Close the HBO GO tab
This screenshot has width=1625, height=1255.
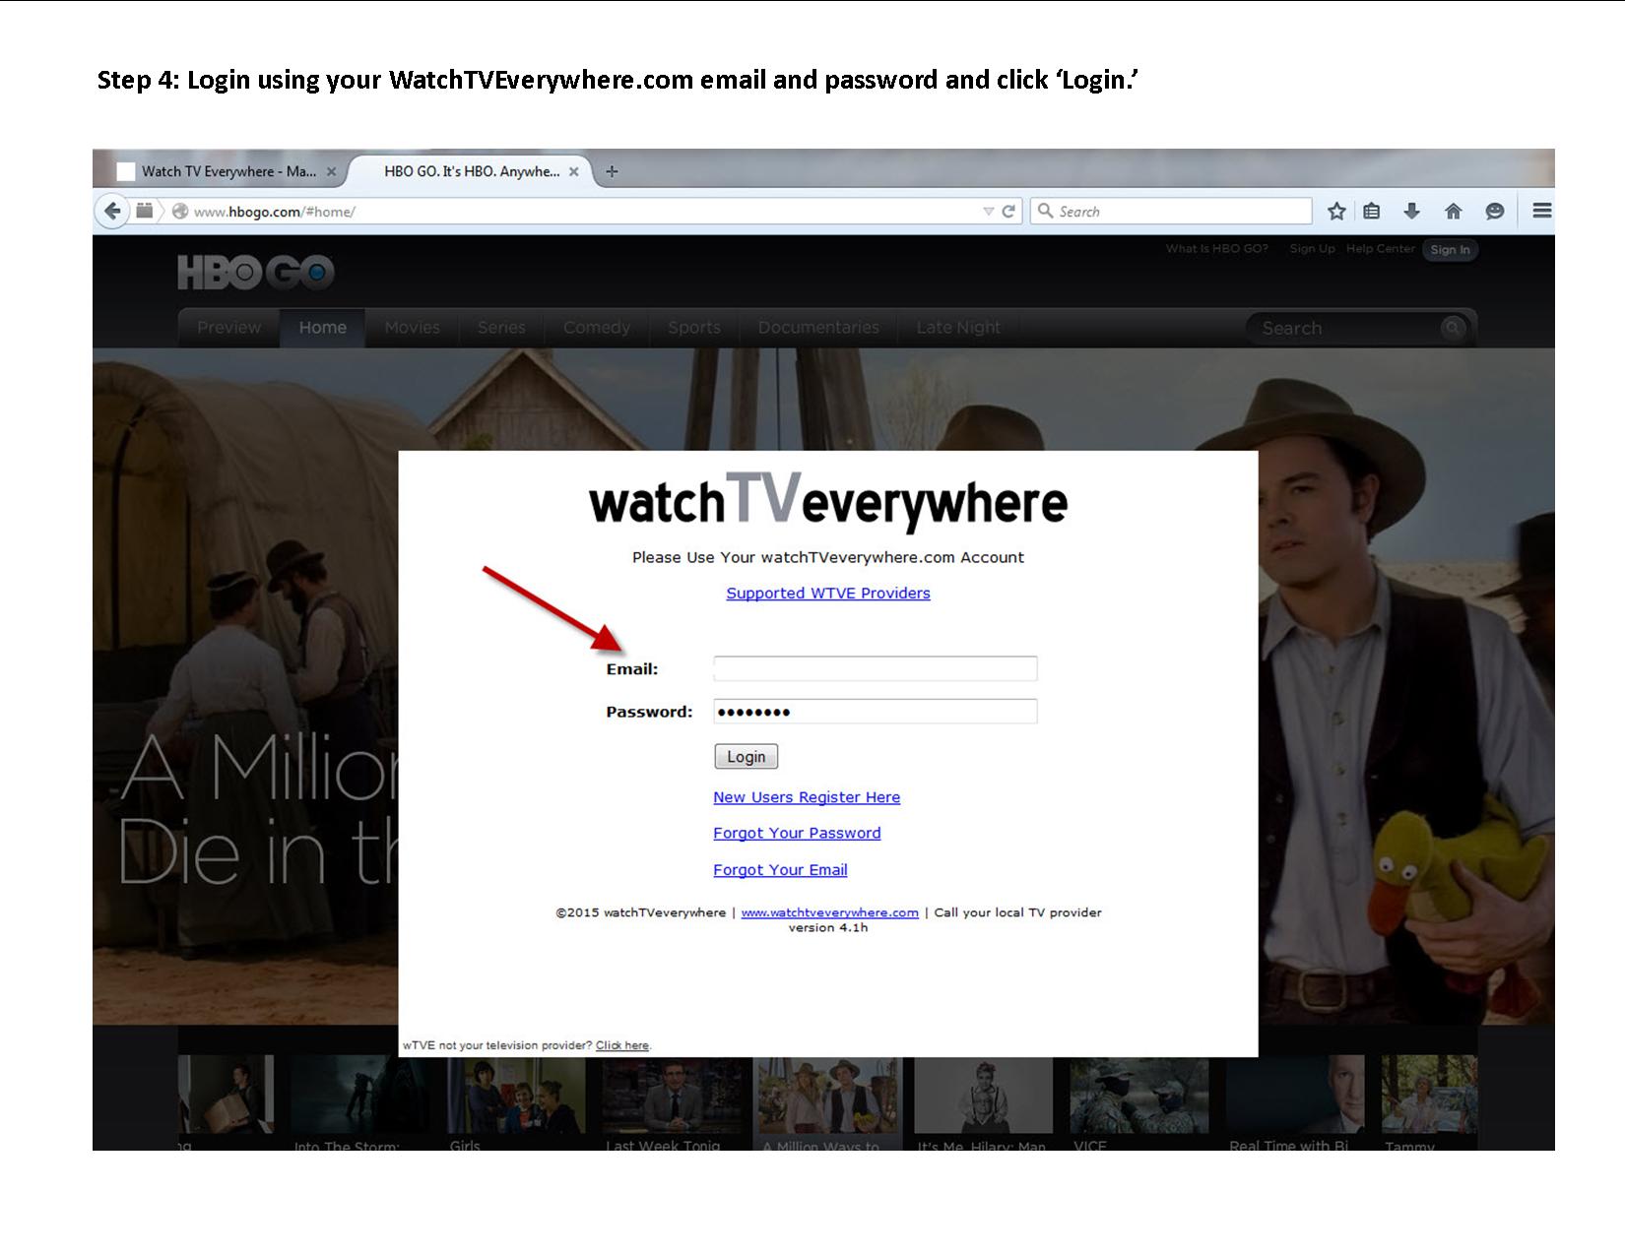pyautogui.click(x=574, y=171)
